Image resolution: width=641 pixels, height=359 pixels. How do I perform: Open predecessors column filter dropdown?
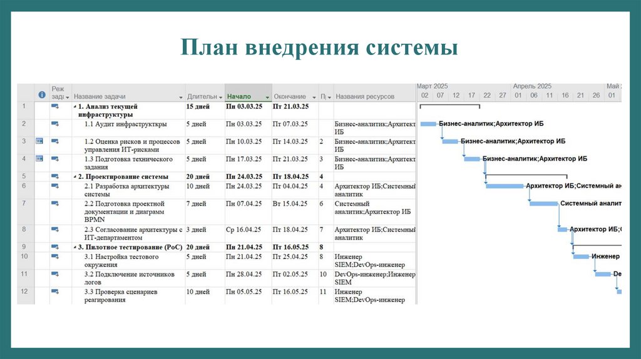coord(329,97)
